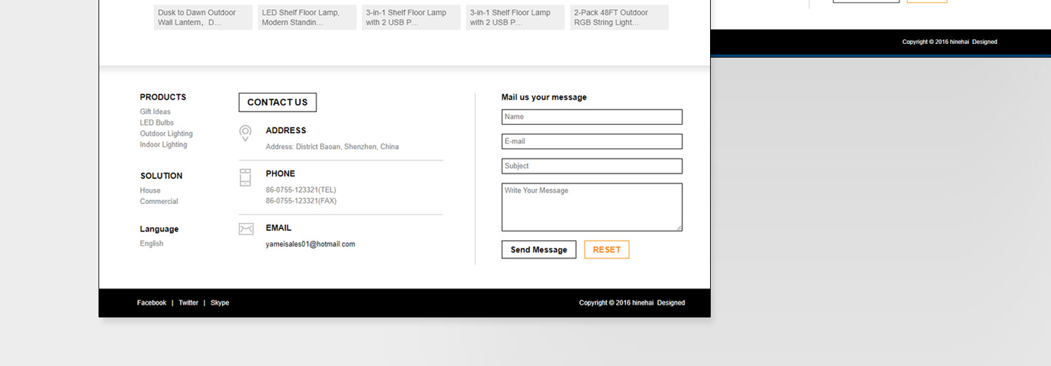
Task: Click the phone device icon
Action: coord(245,177)
